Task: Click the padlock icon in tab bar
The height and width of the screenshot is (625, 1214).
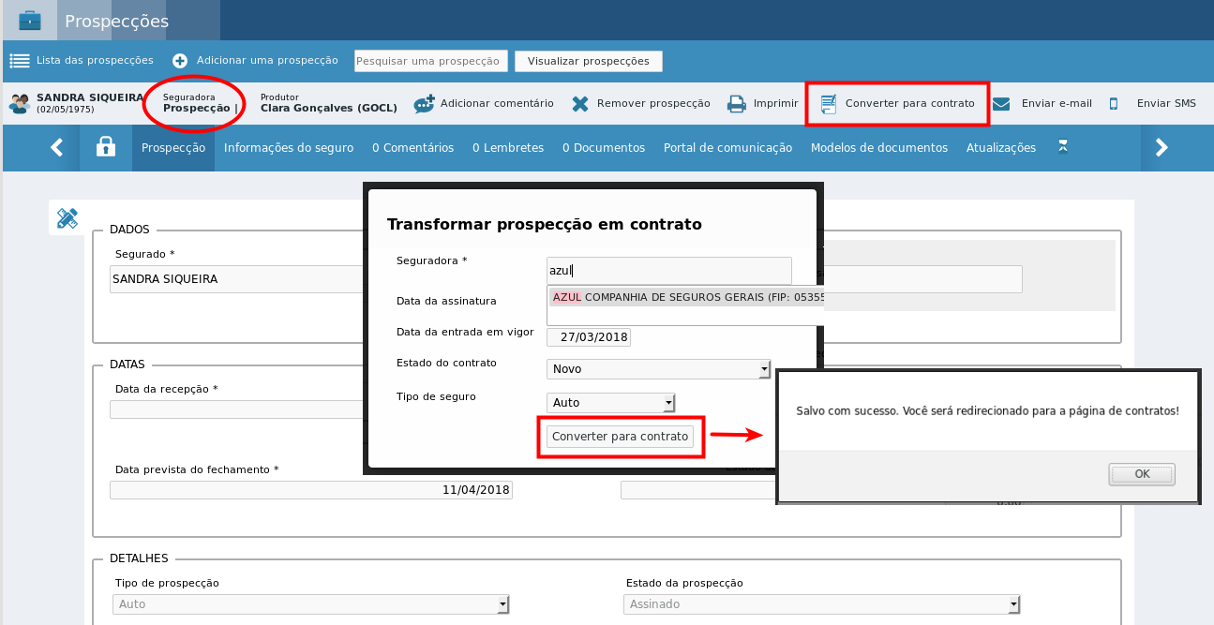Action: click(106, 147)
